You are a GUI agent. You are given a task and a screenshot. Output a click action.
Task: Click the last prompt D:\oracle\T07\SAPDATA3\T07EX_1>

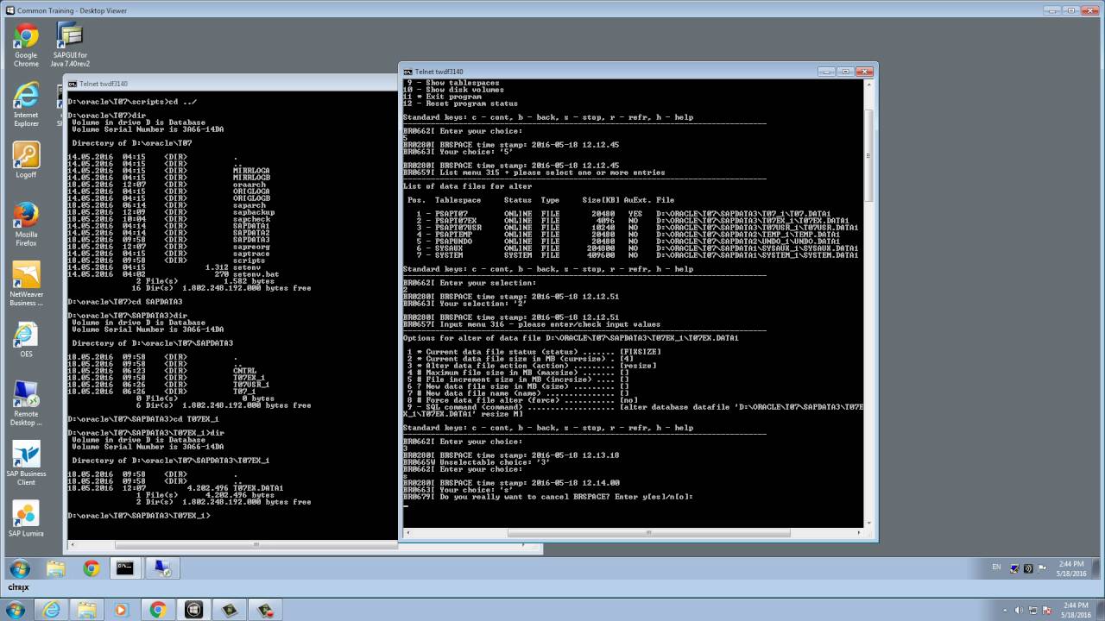pyautogui.click(x=139, y=516)
